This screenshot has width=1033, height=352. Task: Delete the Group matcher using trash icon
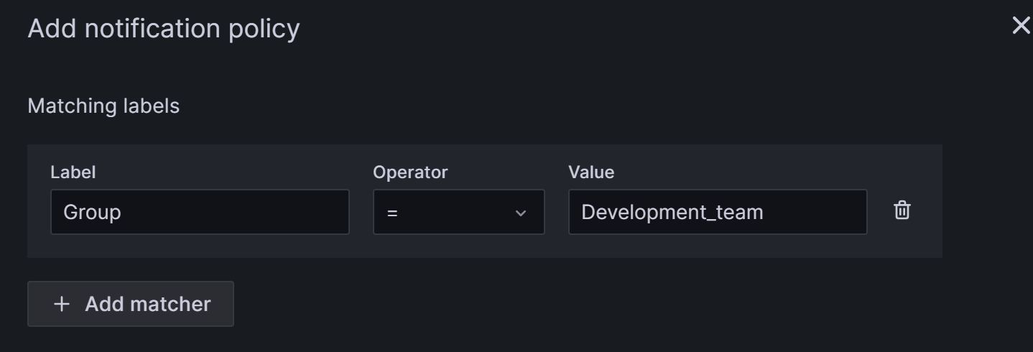click(902, 211)
